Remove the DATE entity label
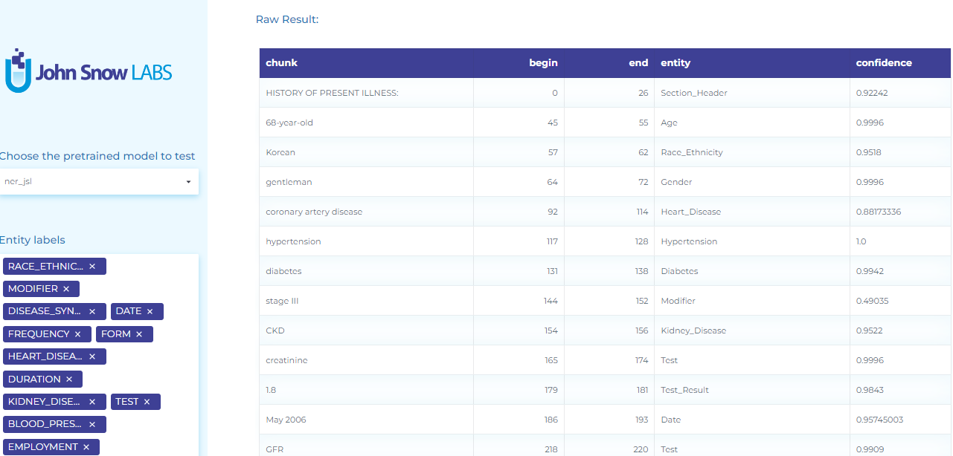 [x=150, y=312]
